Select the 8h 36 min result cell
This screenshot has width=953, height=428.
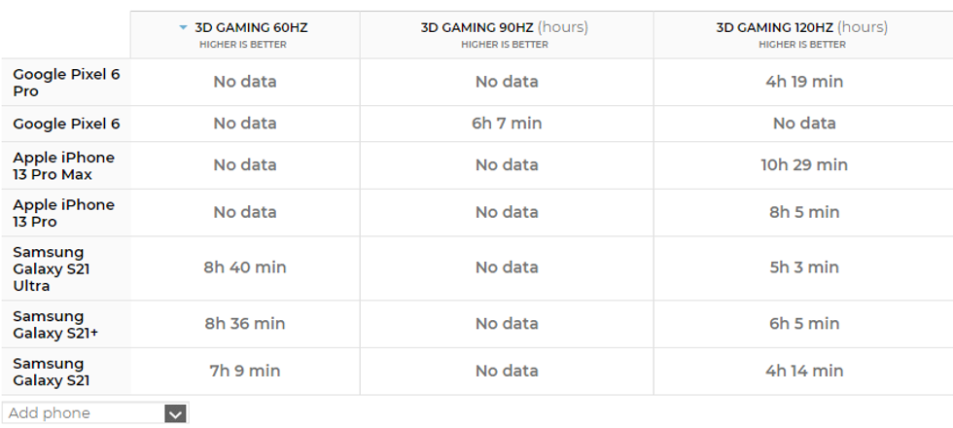coord(245,324)
